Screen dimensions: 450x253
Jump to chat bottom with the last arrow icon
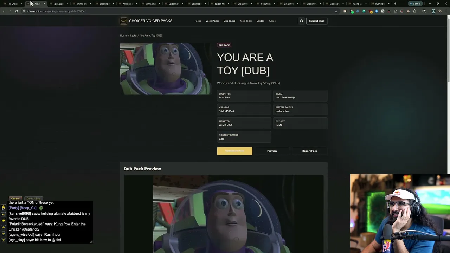pyautogui.click(x=4, y=240)
